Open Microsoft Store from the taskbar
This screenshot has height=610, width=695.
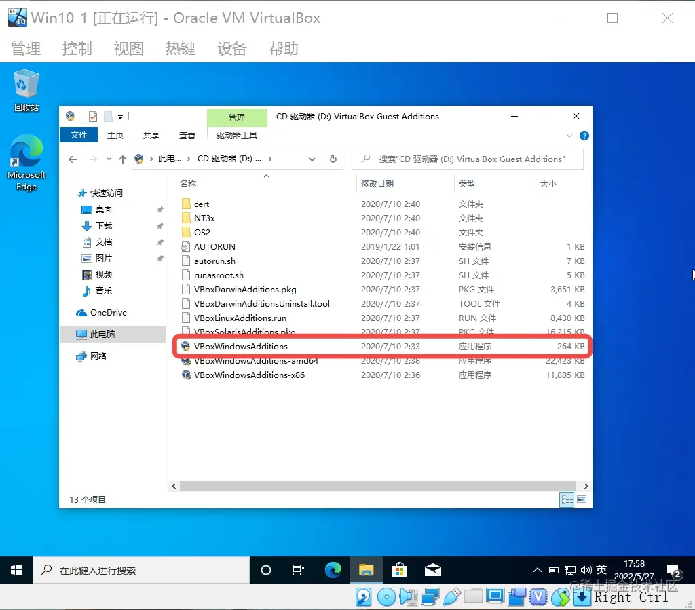pos(399,570)
